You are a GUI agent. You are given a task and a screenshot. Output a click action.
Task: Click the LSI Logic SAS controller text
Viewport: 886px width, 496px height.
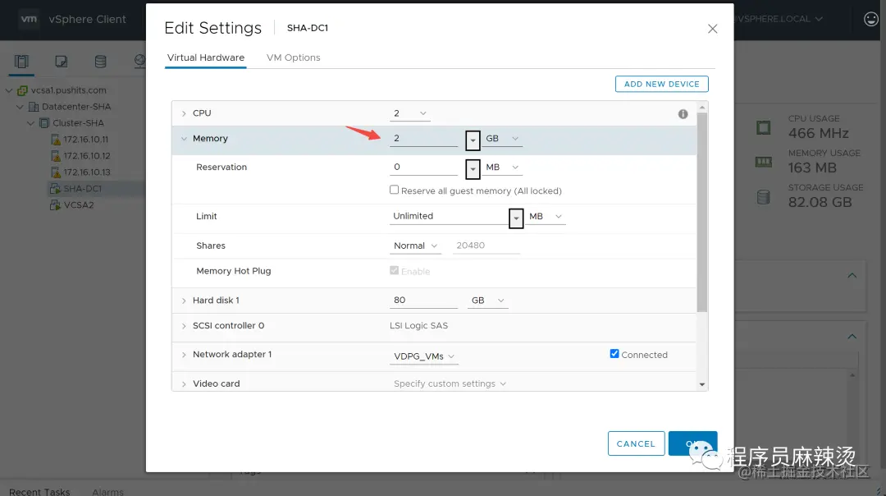[418, 326]
